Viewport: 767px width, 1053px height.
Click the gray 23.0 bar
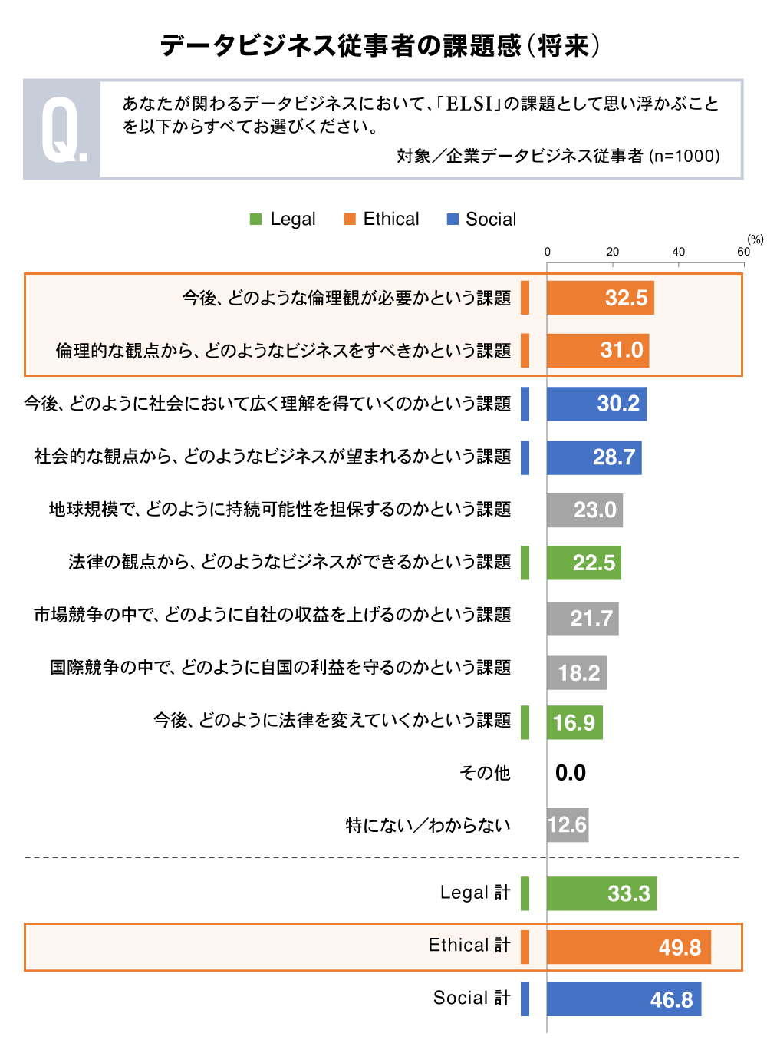tap(584, 510)
